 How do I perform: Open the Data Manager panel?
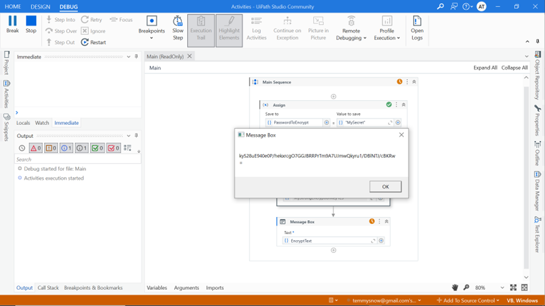point(537,191)
